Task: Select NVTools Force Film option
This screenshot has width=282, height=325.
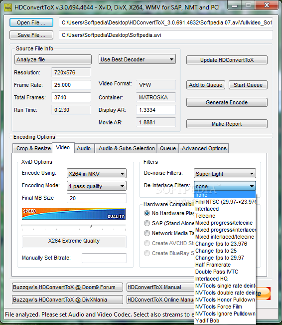Action: point(225,307)
